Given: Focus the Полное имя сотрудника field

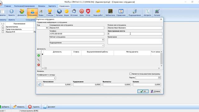Looking at the screenshot, I should [135, 28].
